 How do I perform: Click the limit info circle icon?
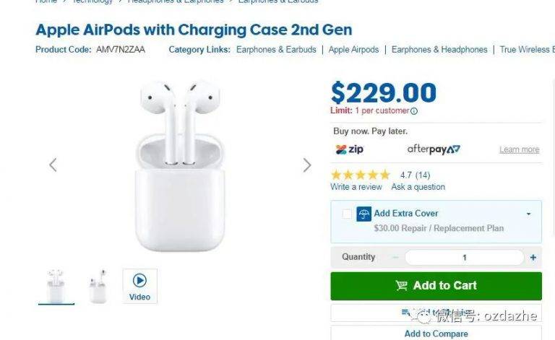[414, 111]
